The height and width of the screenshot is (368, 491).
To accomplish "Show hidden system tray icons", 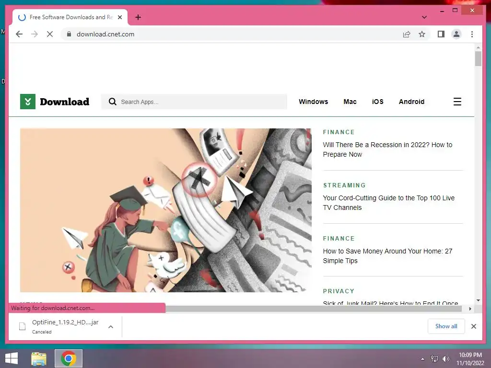I will tap(423, 359).
